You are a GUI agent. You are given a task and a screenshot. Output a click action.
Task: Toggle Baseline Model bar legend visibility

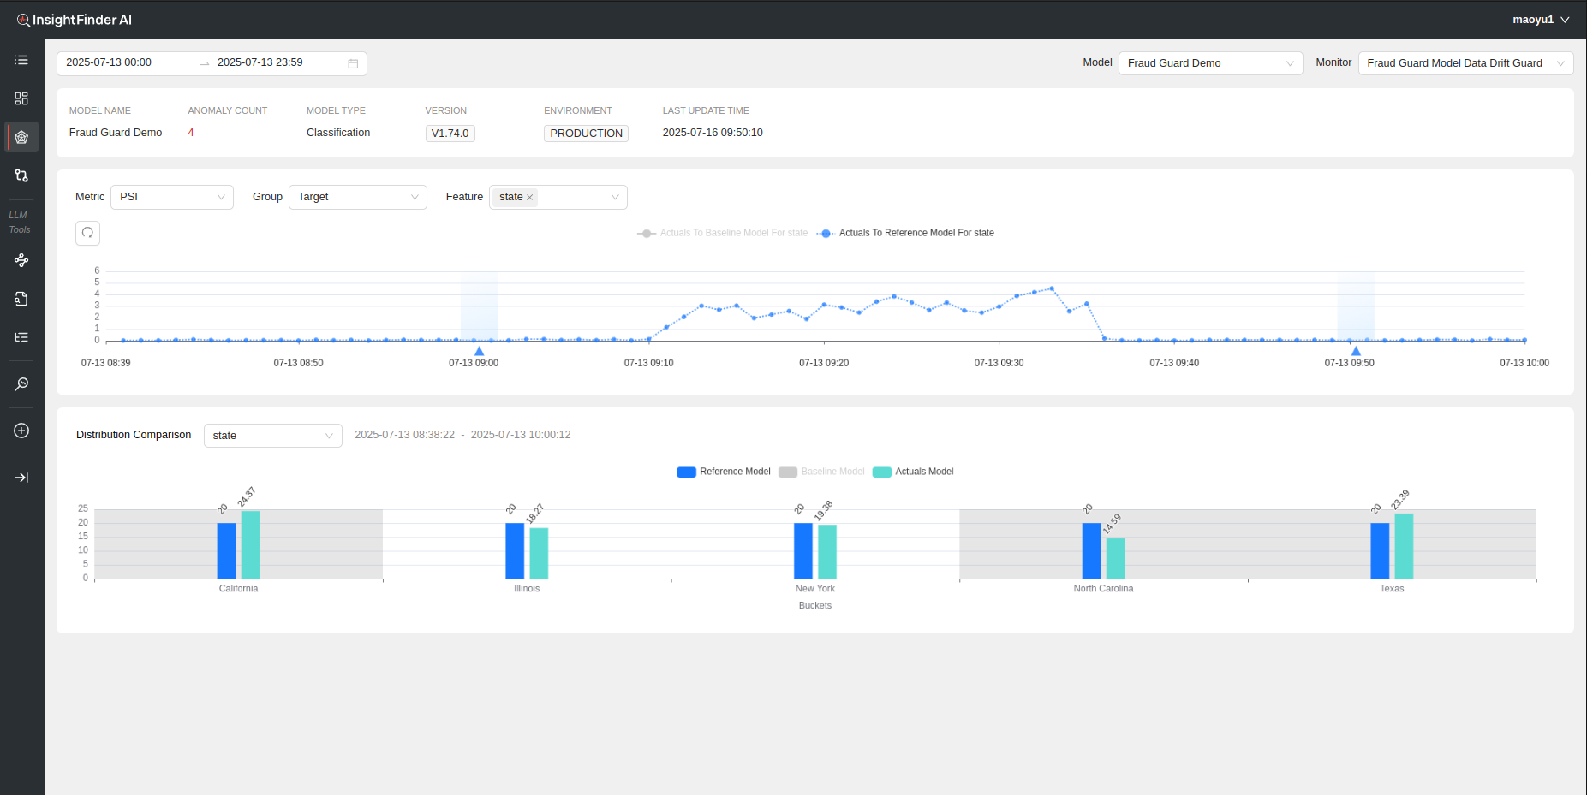822,472
